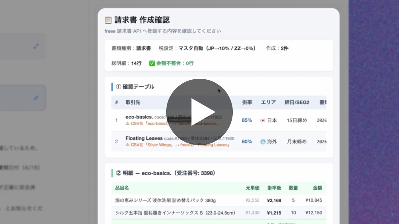
Task: Click the 海の恵みシリーズ 液体洗剤 item row
Action: coord(219,200)
